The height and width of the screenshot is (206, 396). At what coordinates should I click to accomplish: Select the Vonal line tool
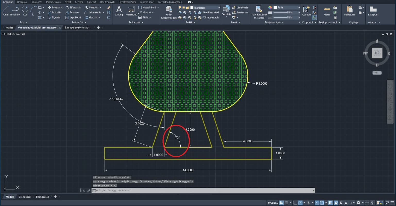5,11
